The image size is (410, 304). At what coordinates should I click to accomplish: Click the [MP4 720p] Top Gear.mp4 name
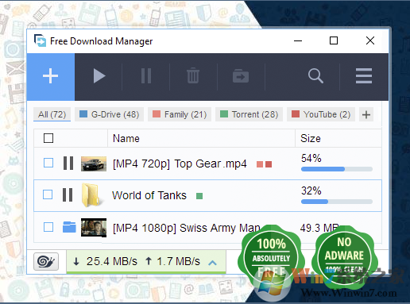pyautogui.click(x=180, y=164)
